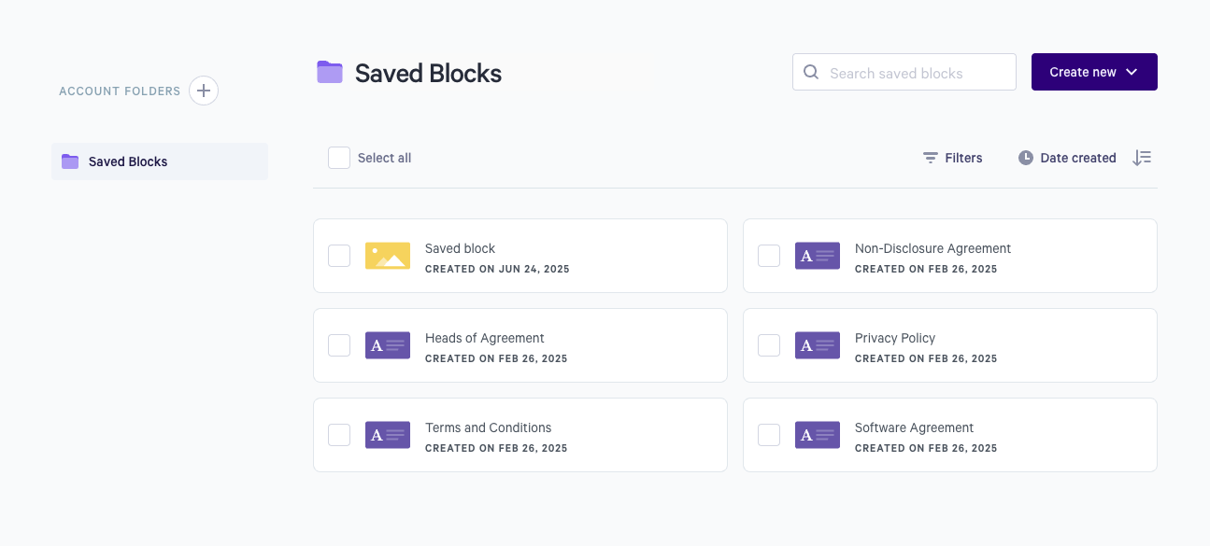This screenshot has height=546, width=1210.
Task: Open the Saved block title
Action: coord(460,248)
